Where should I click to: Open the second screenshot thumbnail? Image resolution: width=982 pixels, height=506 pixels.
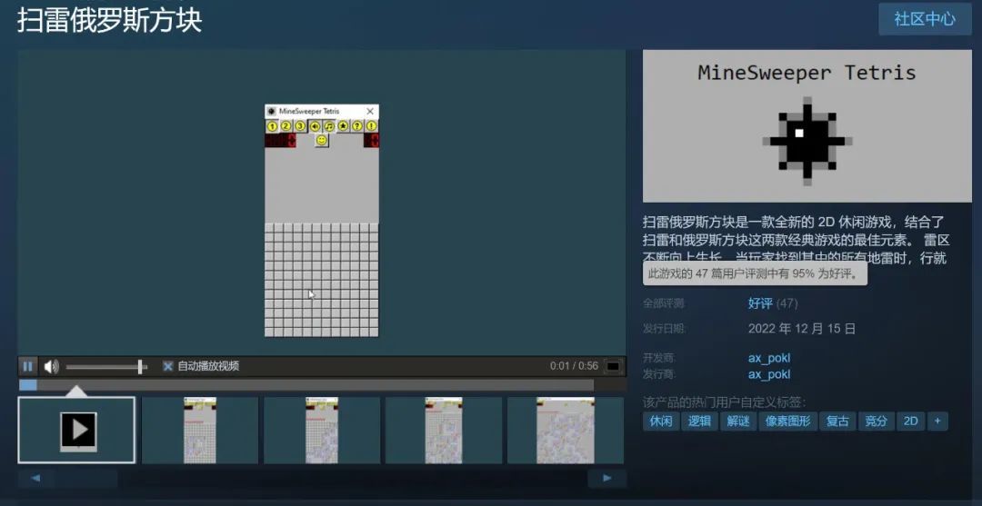click(x=200, y=431)
